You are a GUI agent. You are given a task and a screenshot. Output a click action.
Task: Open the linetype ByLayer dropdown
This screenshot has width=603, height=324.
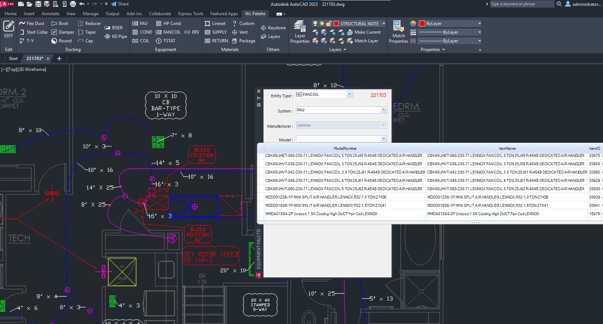pos(479,41)
